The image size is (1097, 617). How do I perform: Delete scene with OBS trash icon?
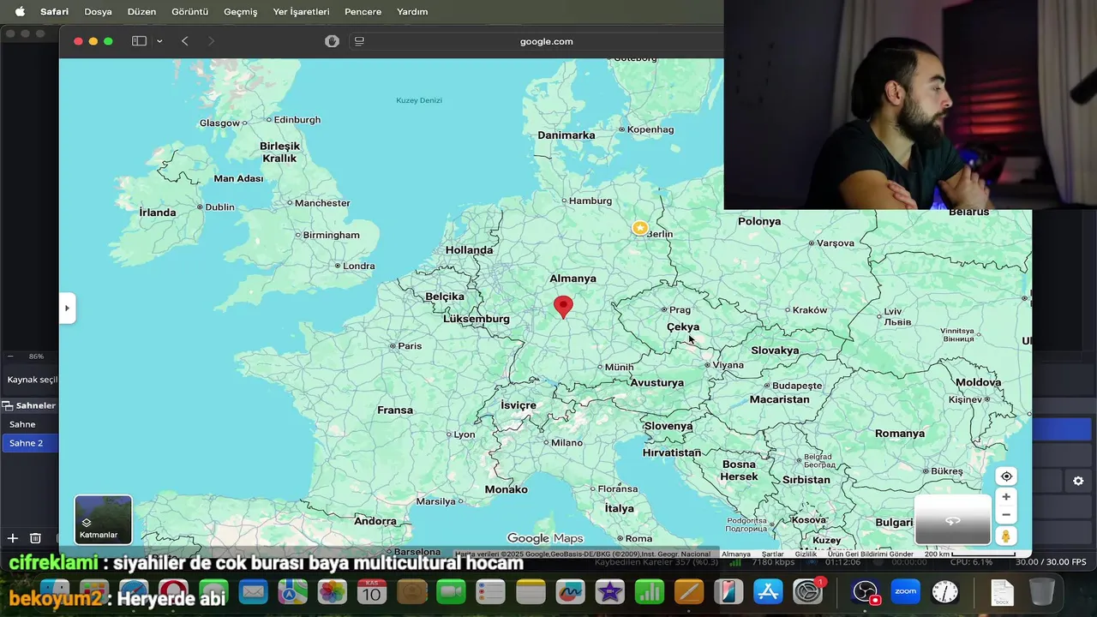[x=35, y=538]
